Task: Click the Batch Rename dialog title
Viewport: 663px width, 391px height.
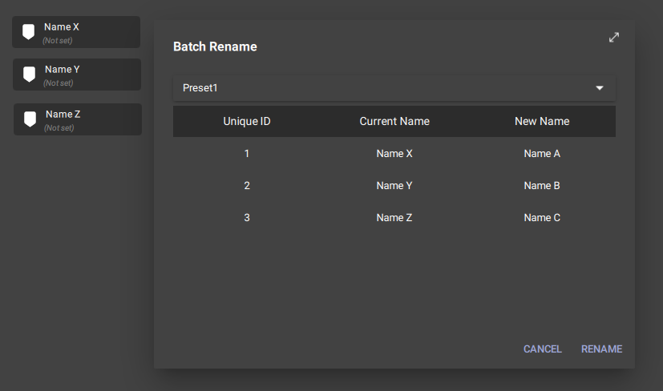Action: coord(215,46)
